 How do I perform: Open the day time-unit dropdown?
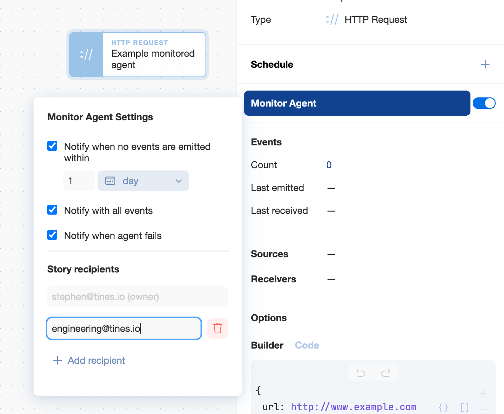(x=143, y=181)
